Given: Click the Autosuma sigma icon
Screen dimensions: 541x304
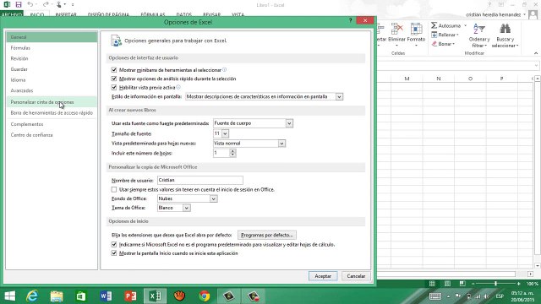Looking at the screenshot, I should tap(434, 25).
